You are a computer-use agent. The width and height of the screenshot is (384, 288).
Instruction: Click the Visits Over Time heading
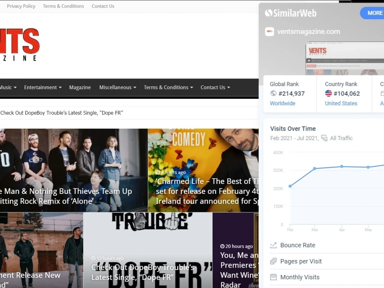(293, 129)
